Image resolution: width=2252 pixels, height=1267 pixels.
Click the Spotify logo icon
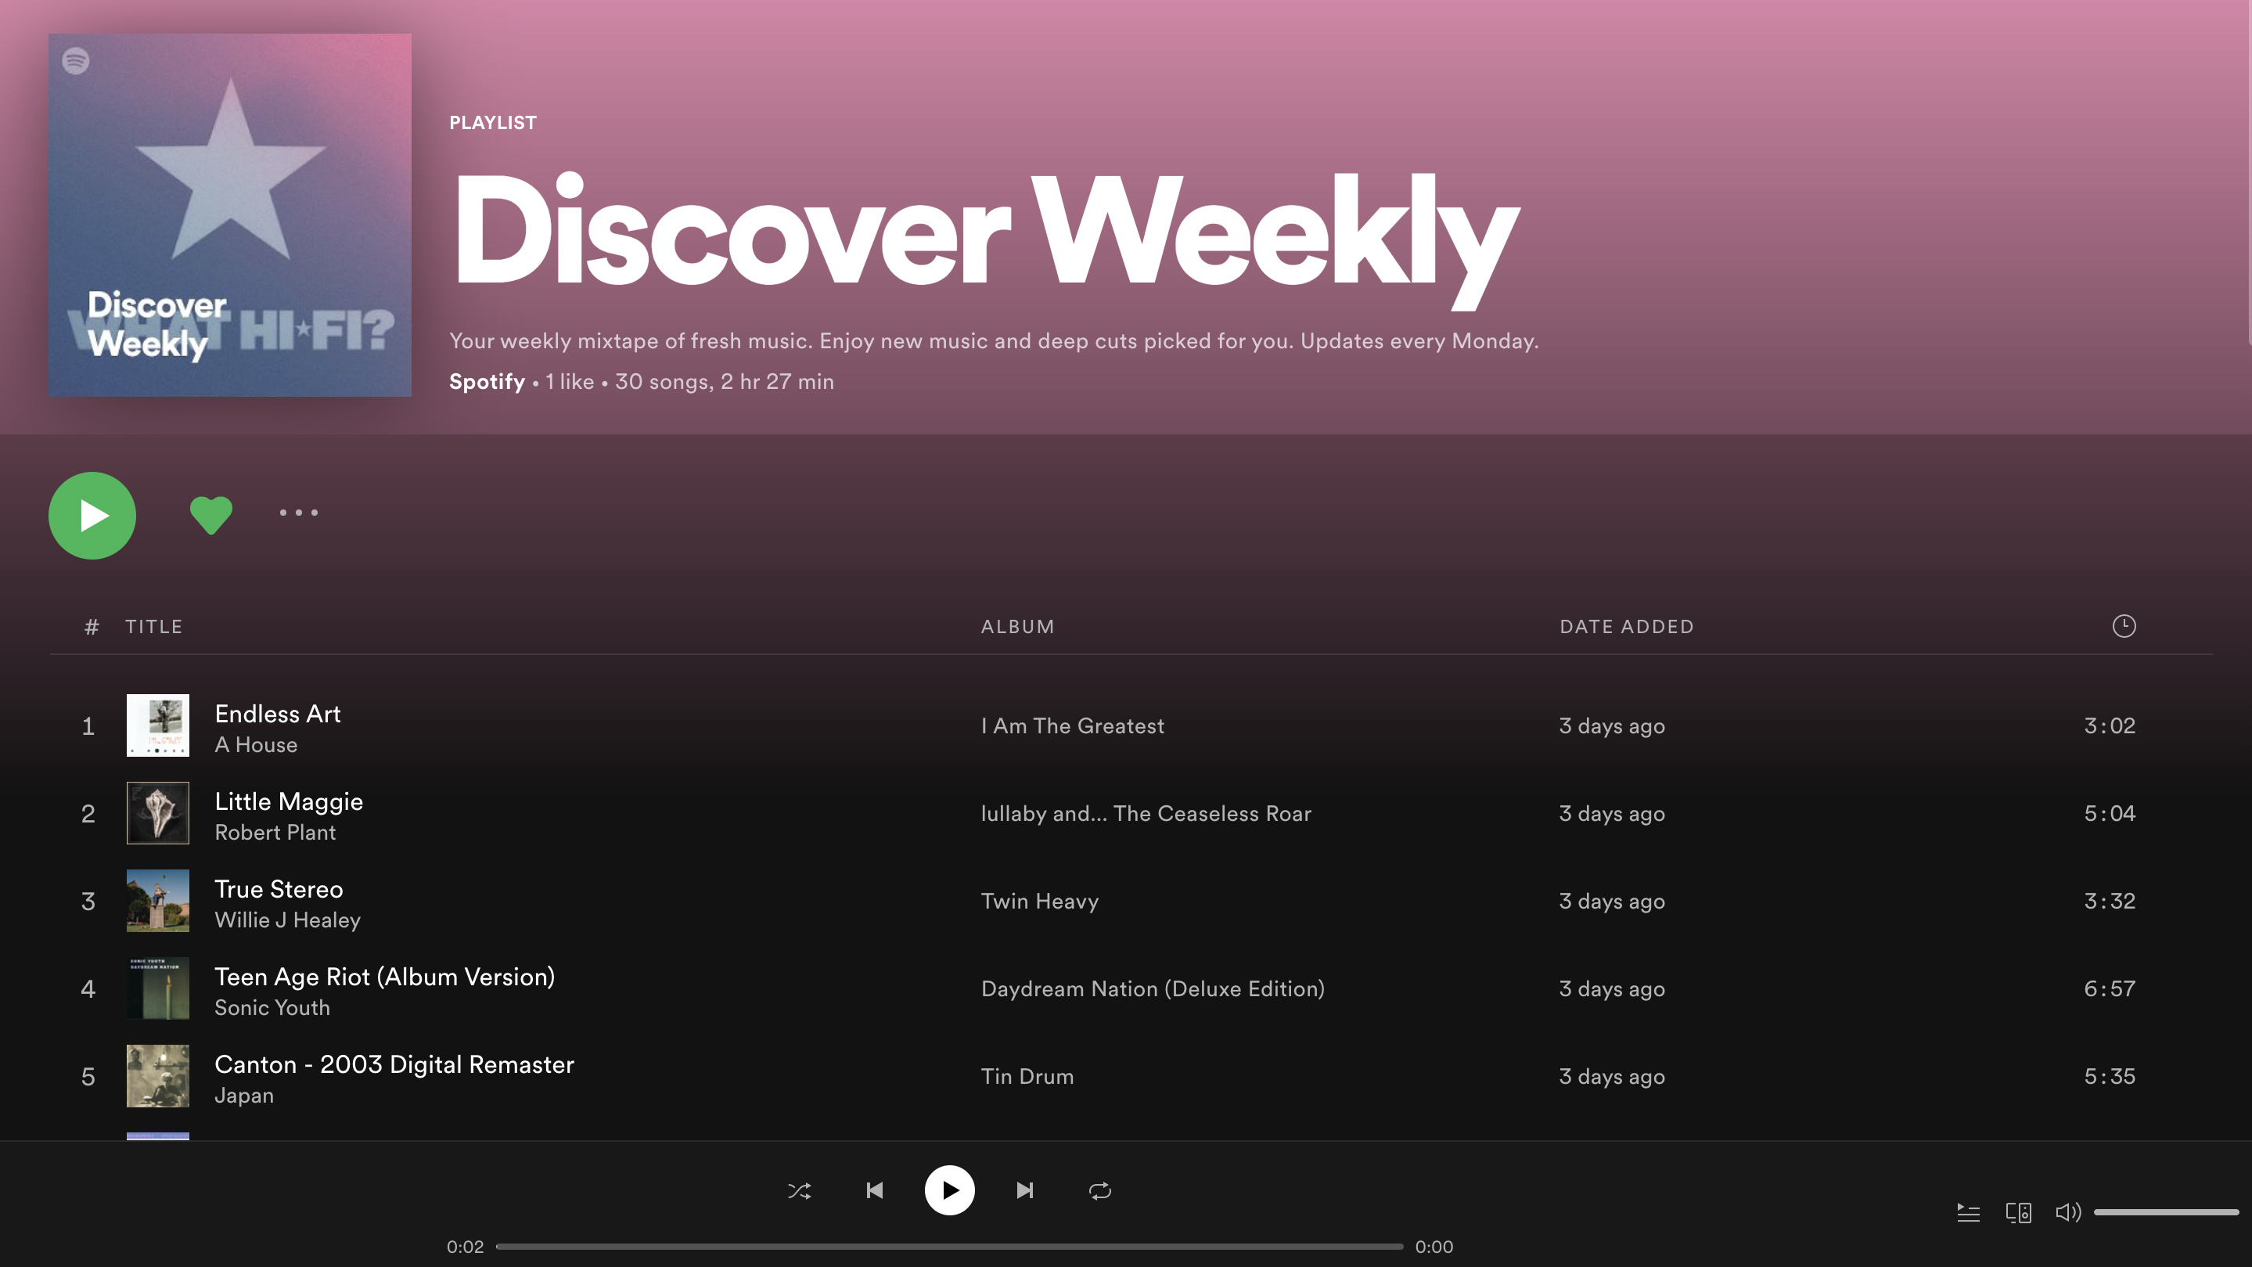73,59
